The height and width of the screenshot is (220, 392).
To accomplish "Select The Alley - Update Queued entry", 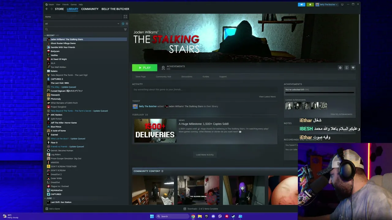I will coord(63,87).
